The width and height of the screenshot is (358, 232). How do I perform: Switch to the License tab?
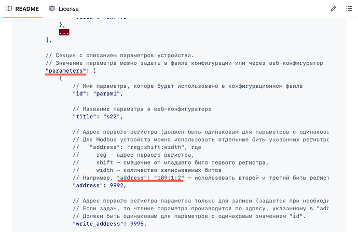(x=63, y=9)
